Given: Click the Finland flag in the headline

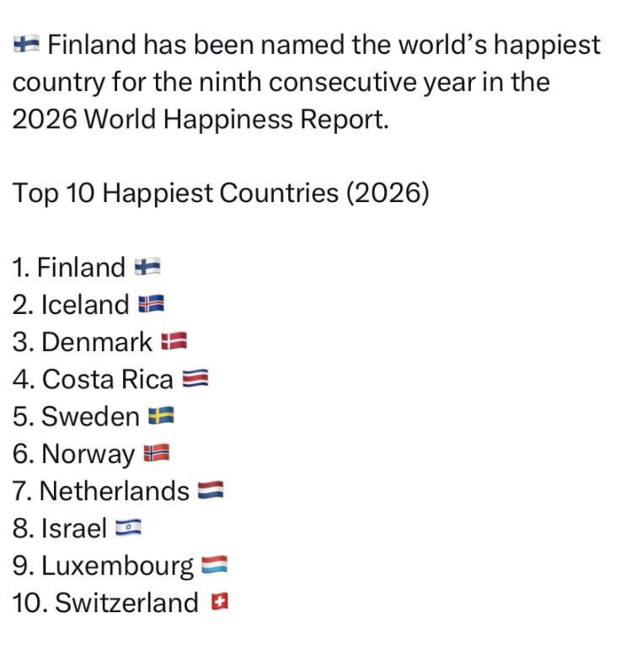Looking at the screenshot, I should tap(28, 45).
